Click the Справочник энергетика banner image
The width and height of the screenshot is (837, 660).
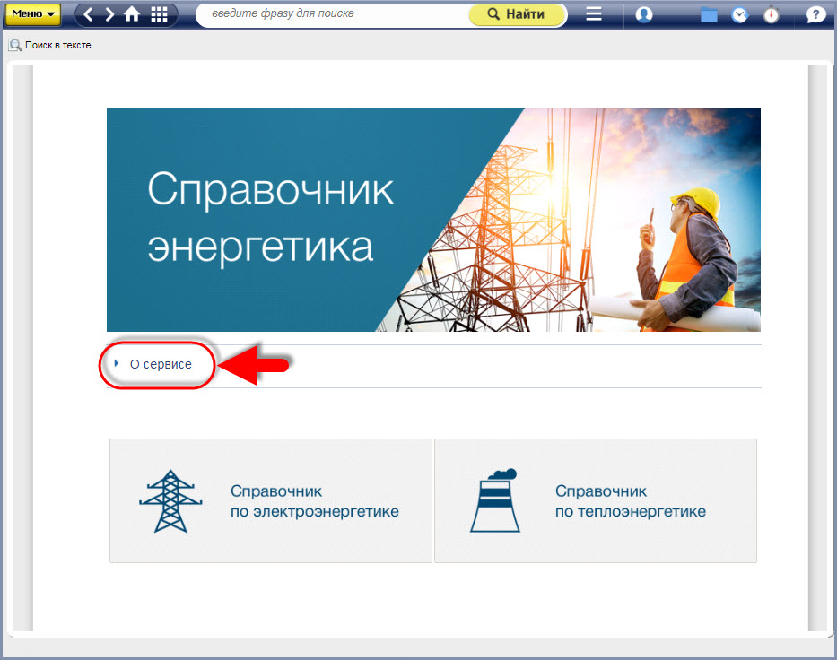click(433, 220)
